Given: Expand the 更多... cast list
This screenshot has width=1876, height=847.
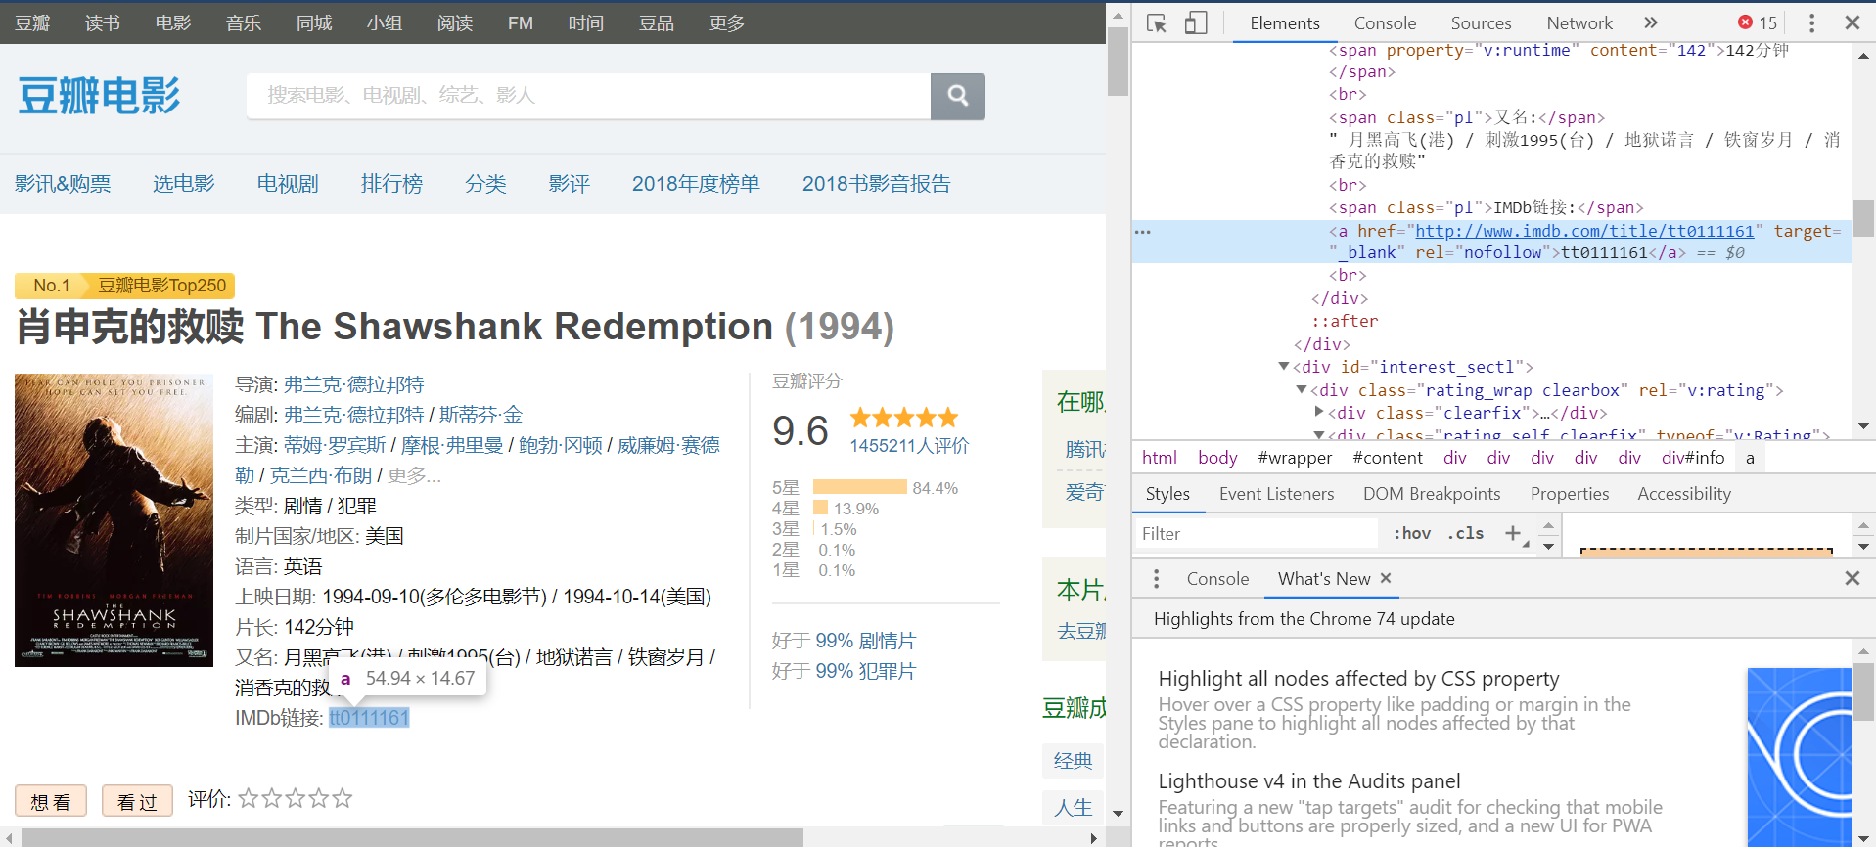Looking at the screenshot, I should [x=414, y=475].
